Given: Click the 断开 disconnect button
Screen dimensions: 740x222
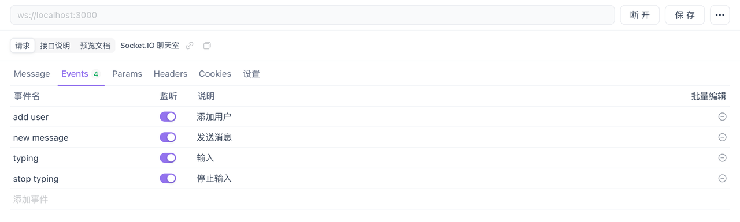Looking at the screenshot, I should [640, 15].
